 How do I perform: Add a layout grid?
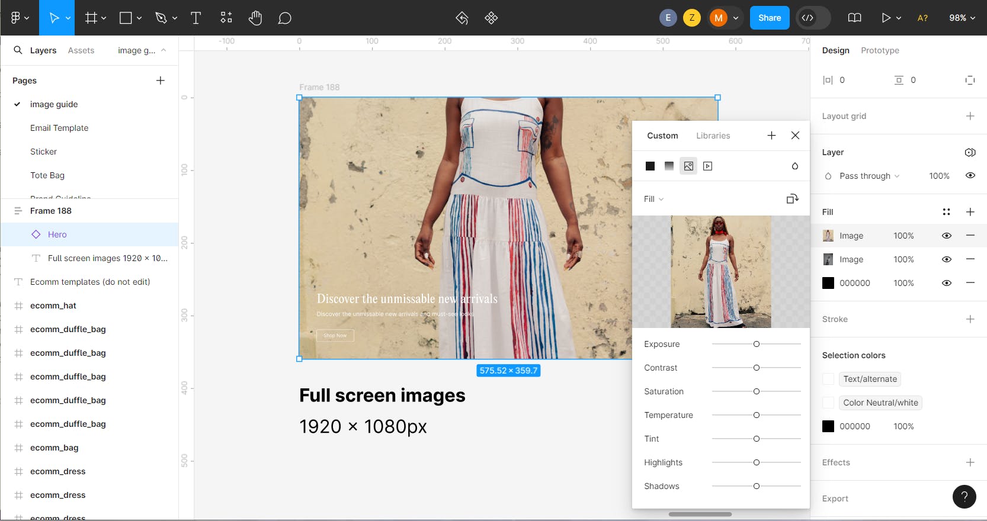(x=970, y=116)
